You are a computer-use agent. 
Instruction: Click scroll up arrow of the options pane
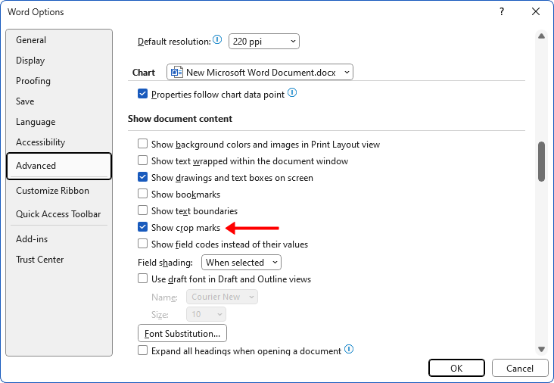pyautogui.click(x=541, y=36)
